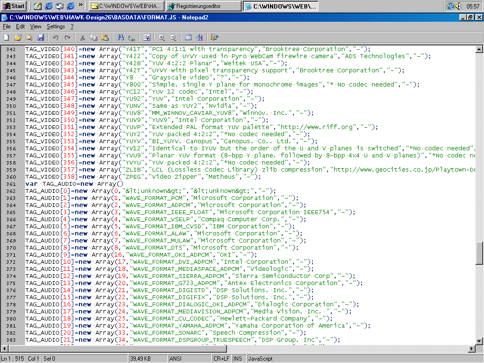Open the Edit menu

click(20, 26)
